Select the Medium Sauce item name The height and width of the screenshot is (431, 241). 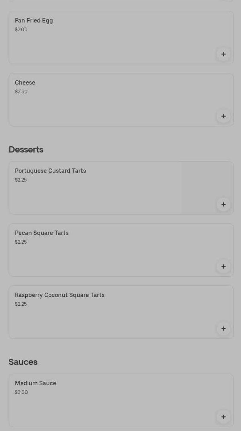pos(36,383)
